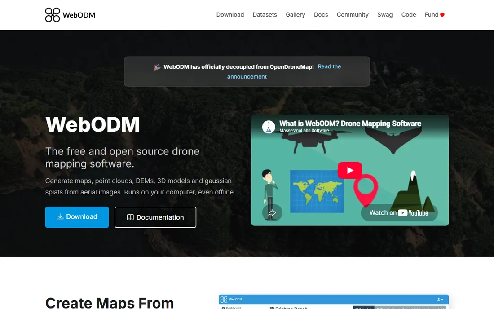Visit the Community nav link
The height and width of the screenshot is (309, 494).
[x=353, y=15]
